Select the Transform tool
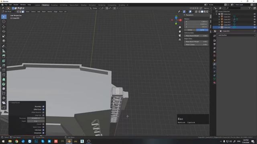 (4, 41)
